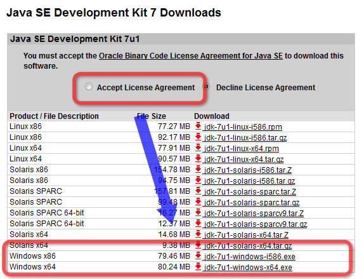Click red download arrow beside solaris-sparcv9.tar.Z
364x279 pixels.
point(198,212)
